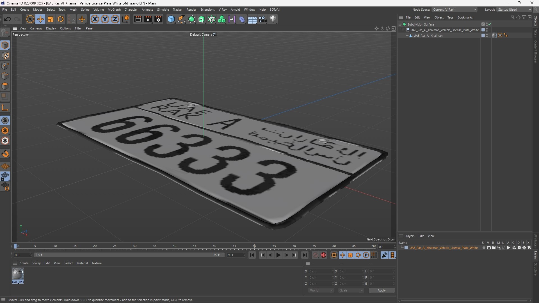
Task: Select the Rotate tool
Action: click(x=61, y=19)
